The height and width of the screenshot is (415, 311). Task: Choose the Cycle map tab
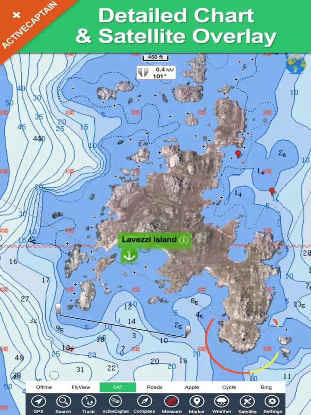pyautogui.click(x=229, y=387)
